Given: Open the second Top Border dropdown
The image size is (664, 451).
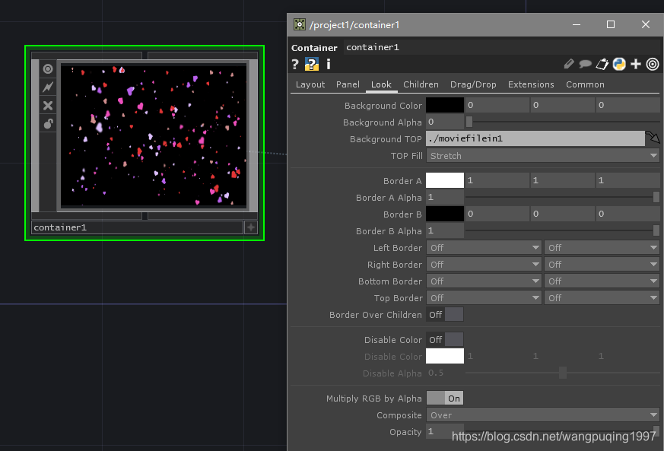Looking at the screenshot, I should tap(602, 298).
